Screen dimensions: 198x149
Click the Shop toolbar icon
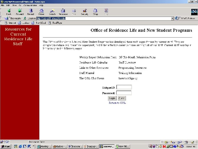[95, 12]
